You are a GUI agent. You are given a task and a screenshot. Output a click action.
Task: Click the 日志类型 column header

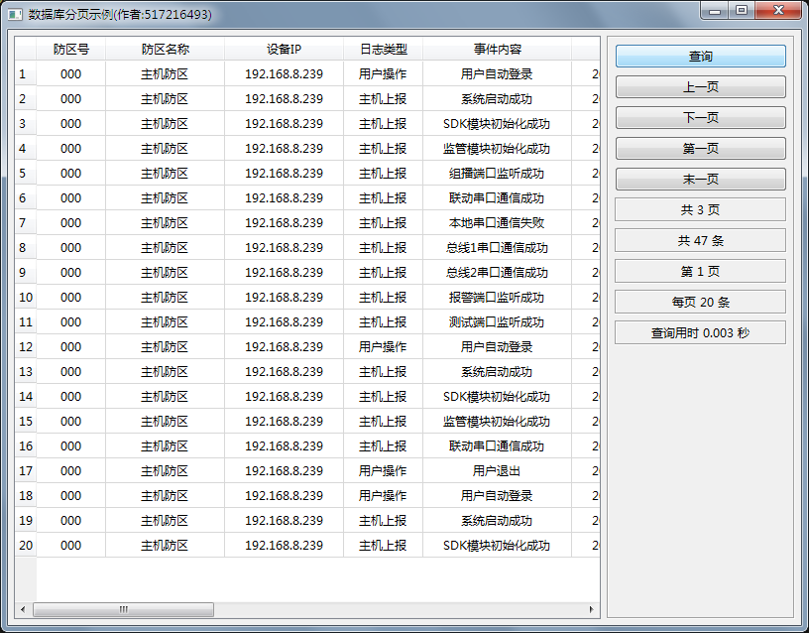[383, 49]
